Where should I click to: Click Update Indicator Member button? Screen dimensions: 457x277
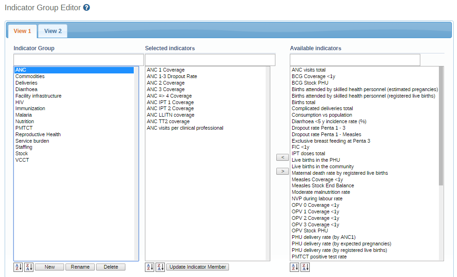pyautogui.click(x=197, y=267)
